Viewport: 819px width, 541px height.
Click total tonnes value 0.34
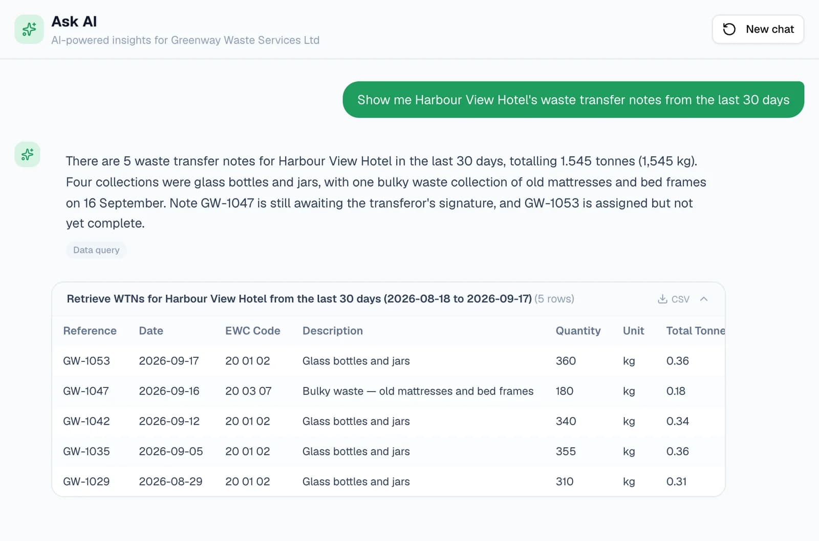[677, 421]
